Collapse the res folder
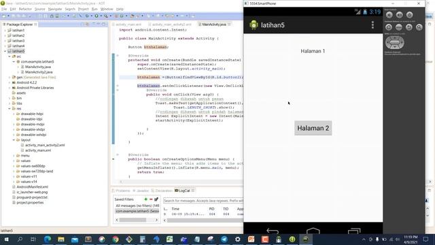This screenshot has height=245, width=435. click(x=10, y=109)
